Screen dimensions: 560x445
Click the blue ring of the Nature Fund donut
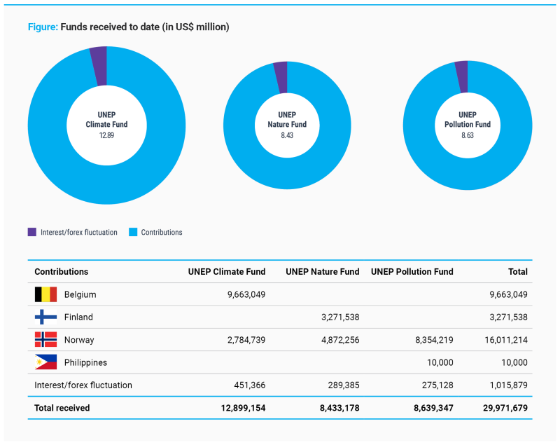pos(287,174)
